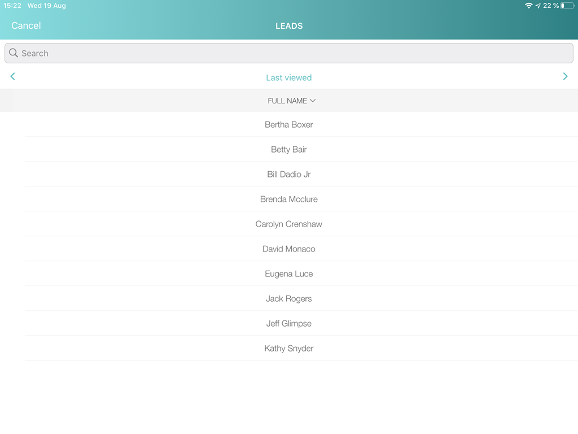This screenshot has height=434, width=578.
Task: Select the lead David Monaco
Action: (x=289, y=249)
